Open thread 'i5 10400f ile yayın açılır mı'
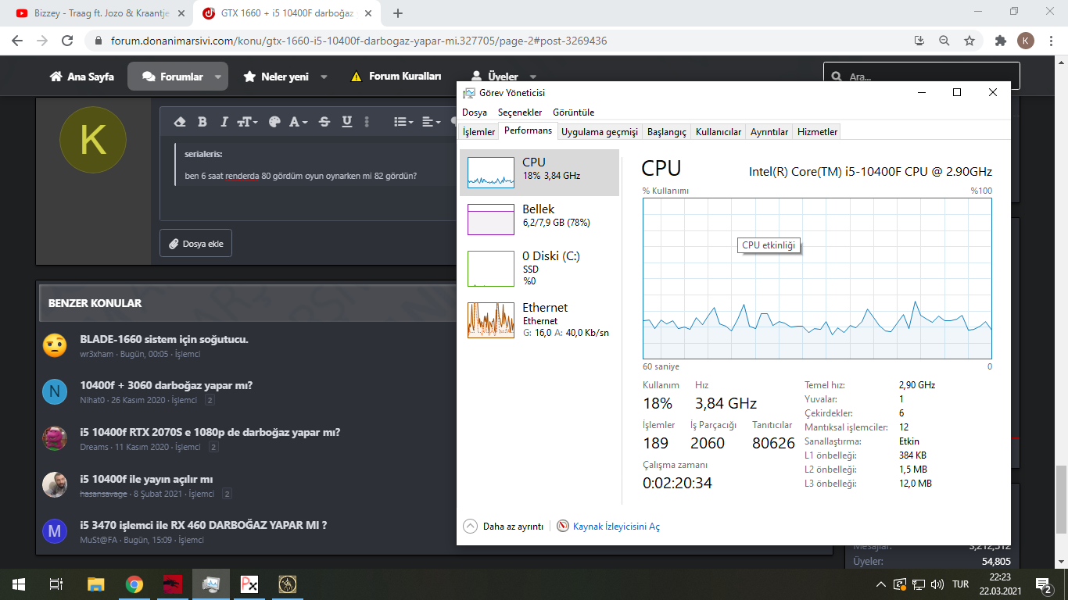Screen dimensions: 1068x600 (x=146, y=479)
